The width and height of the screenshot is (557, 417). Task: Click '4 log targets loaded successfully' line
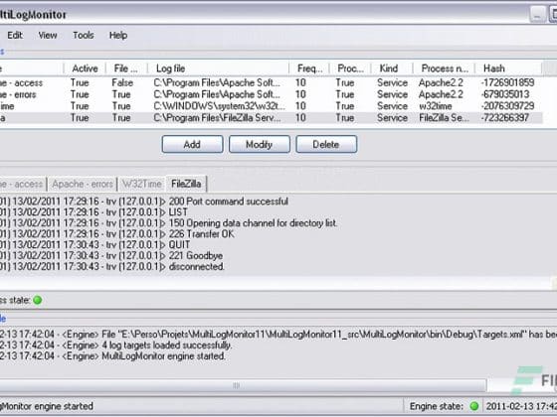point(115,346)
